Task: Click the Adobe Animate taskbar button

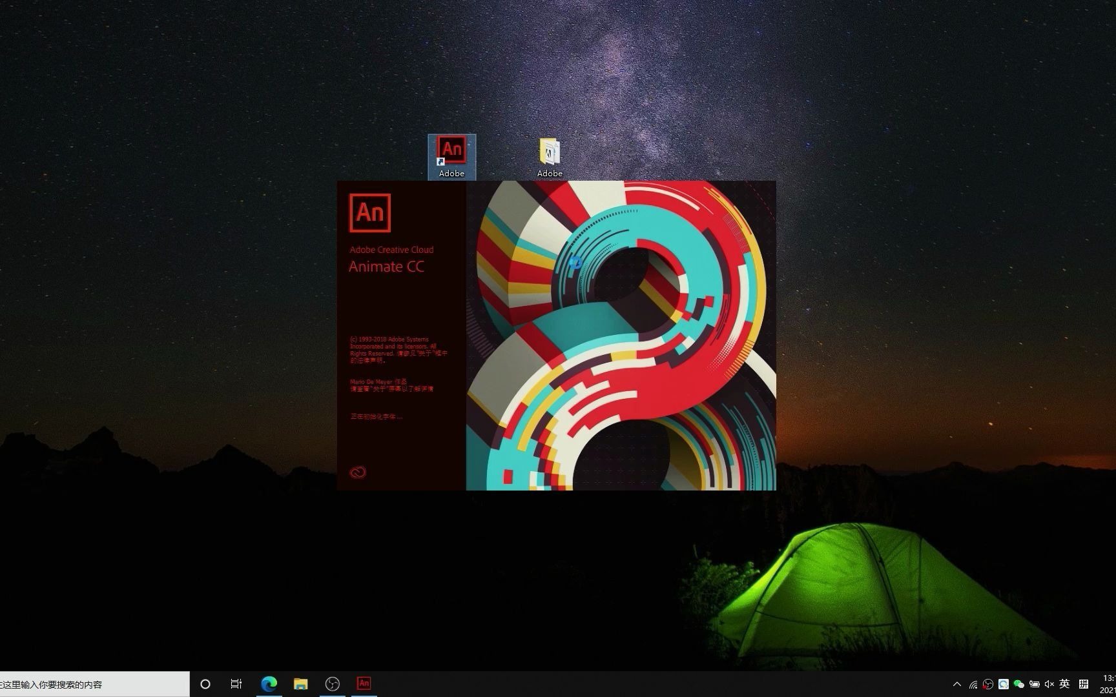Action: [x=364, y=684]
